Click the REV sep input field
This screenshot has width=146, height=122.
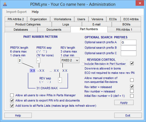(x=60, y=80)
